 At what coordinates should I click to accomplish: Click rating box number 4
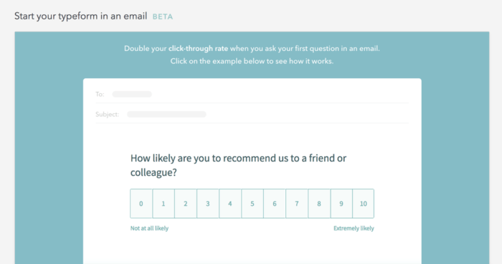click(230, 204)
